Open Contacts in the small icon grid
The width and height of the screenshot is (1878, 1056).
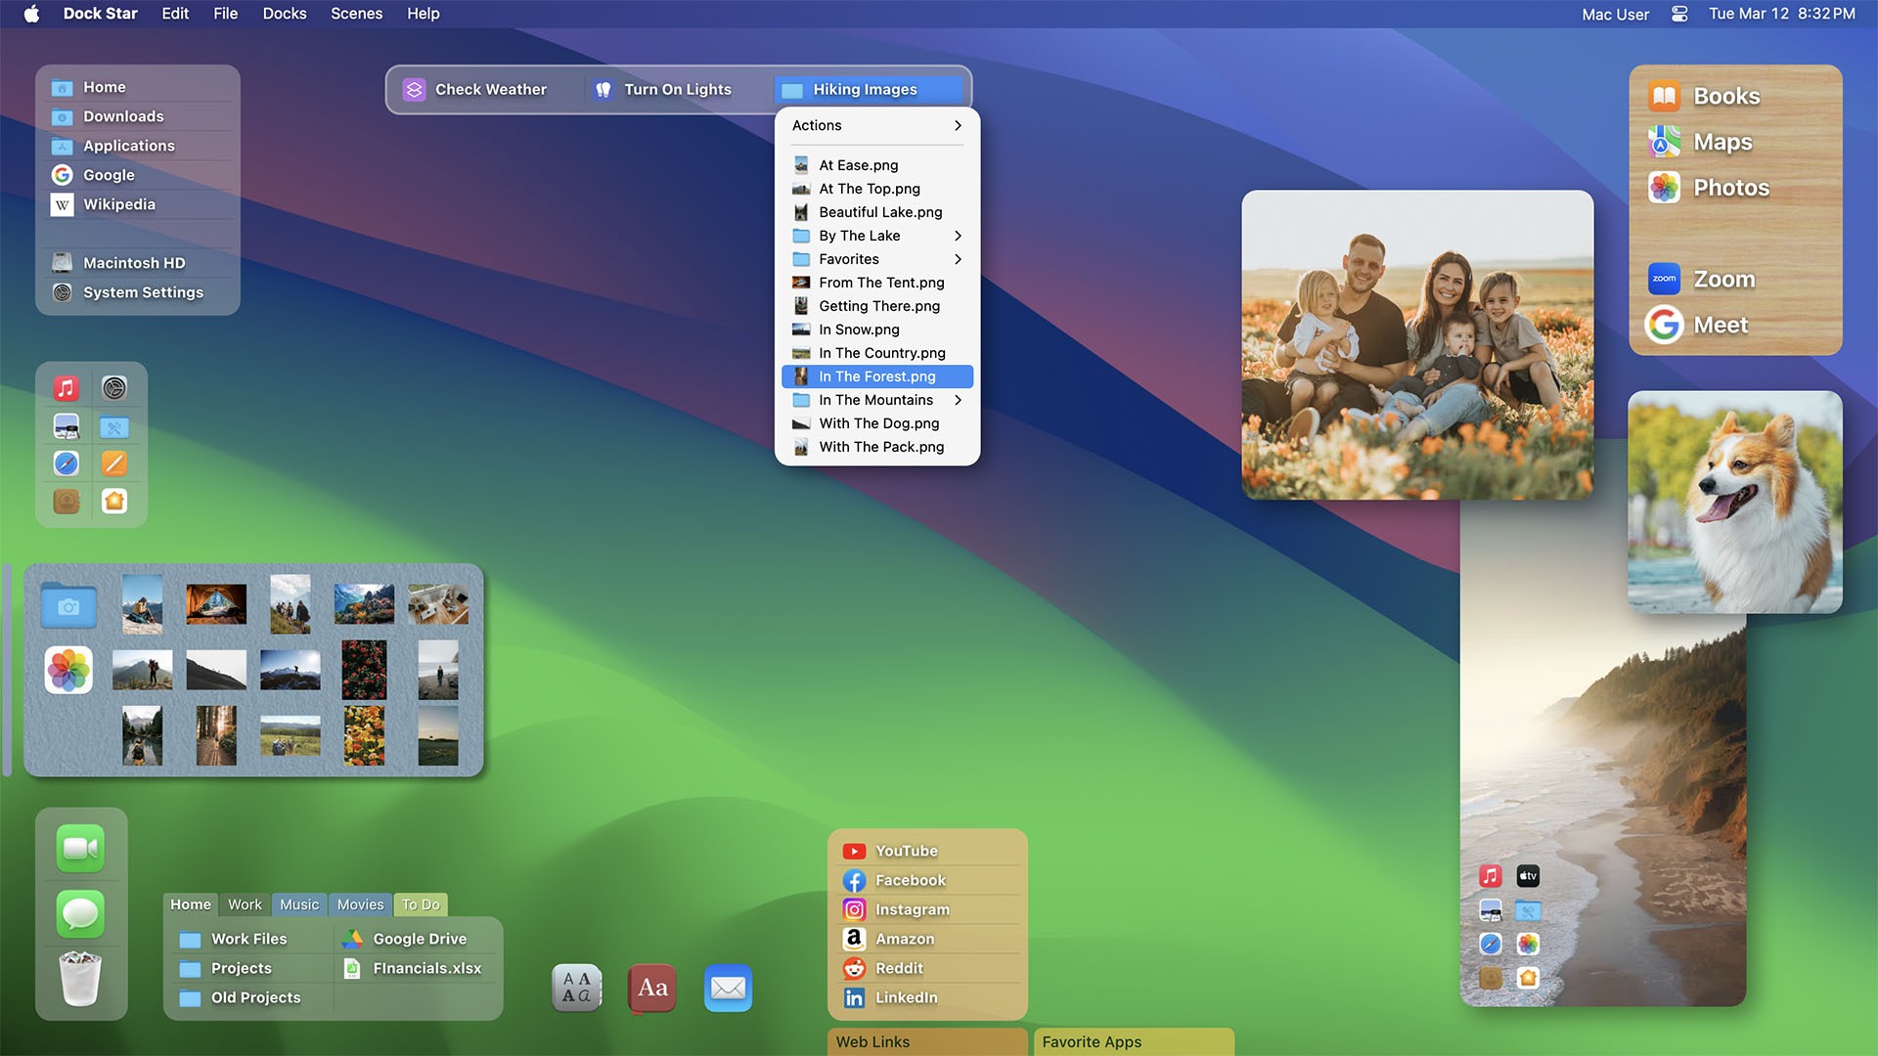pos(67,501)
